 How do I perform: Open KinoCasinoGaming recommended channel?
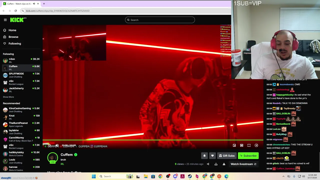[21, 109]
